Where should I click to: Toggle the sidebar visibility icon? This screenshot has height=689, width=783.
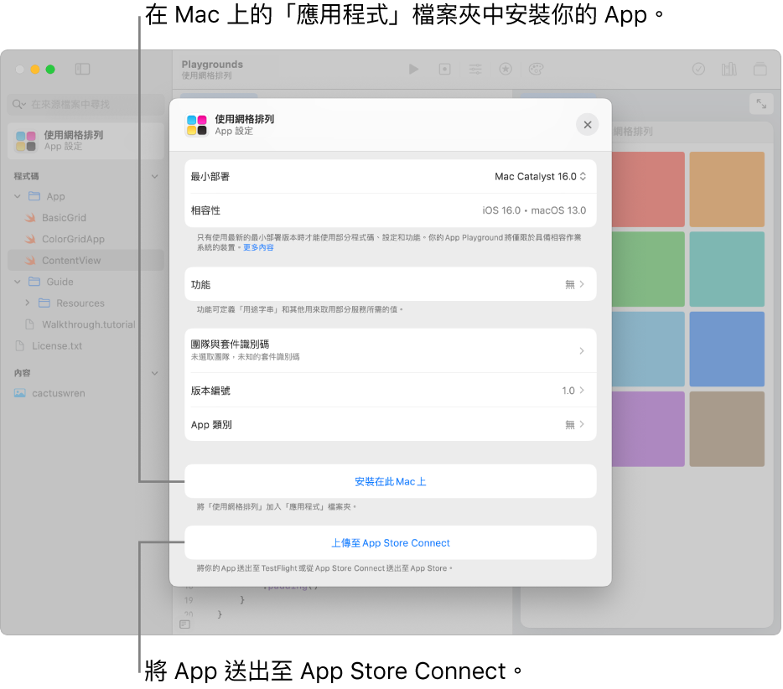pyautogui.click(x=82, y=69)
